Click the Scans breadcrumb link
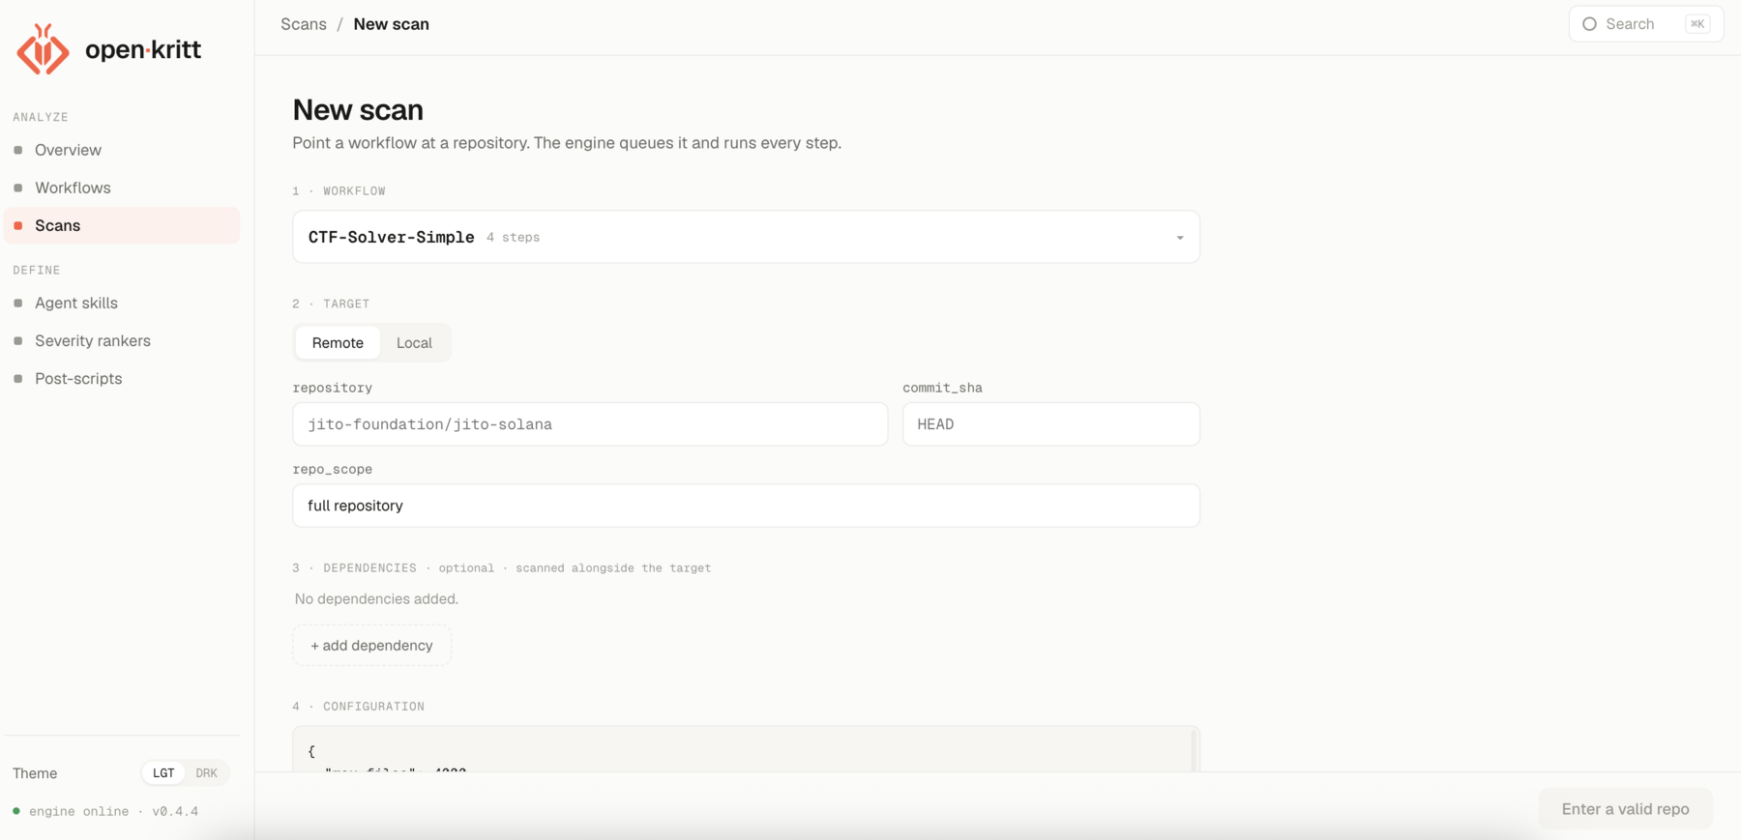The image size is (1741, 840). pyautogui.click(x=304, y=24)
